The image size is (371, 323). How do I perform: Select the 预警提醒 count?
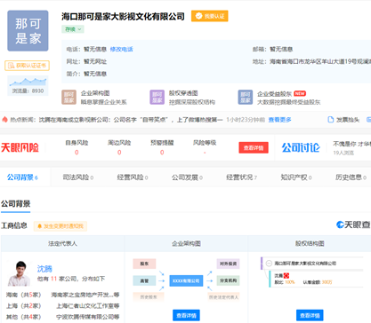pos(162,153)
